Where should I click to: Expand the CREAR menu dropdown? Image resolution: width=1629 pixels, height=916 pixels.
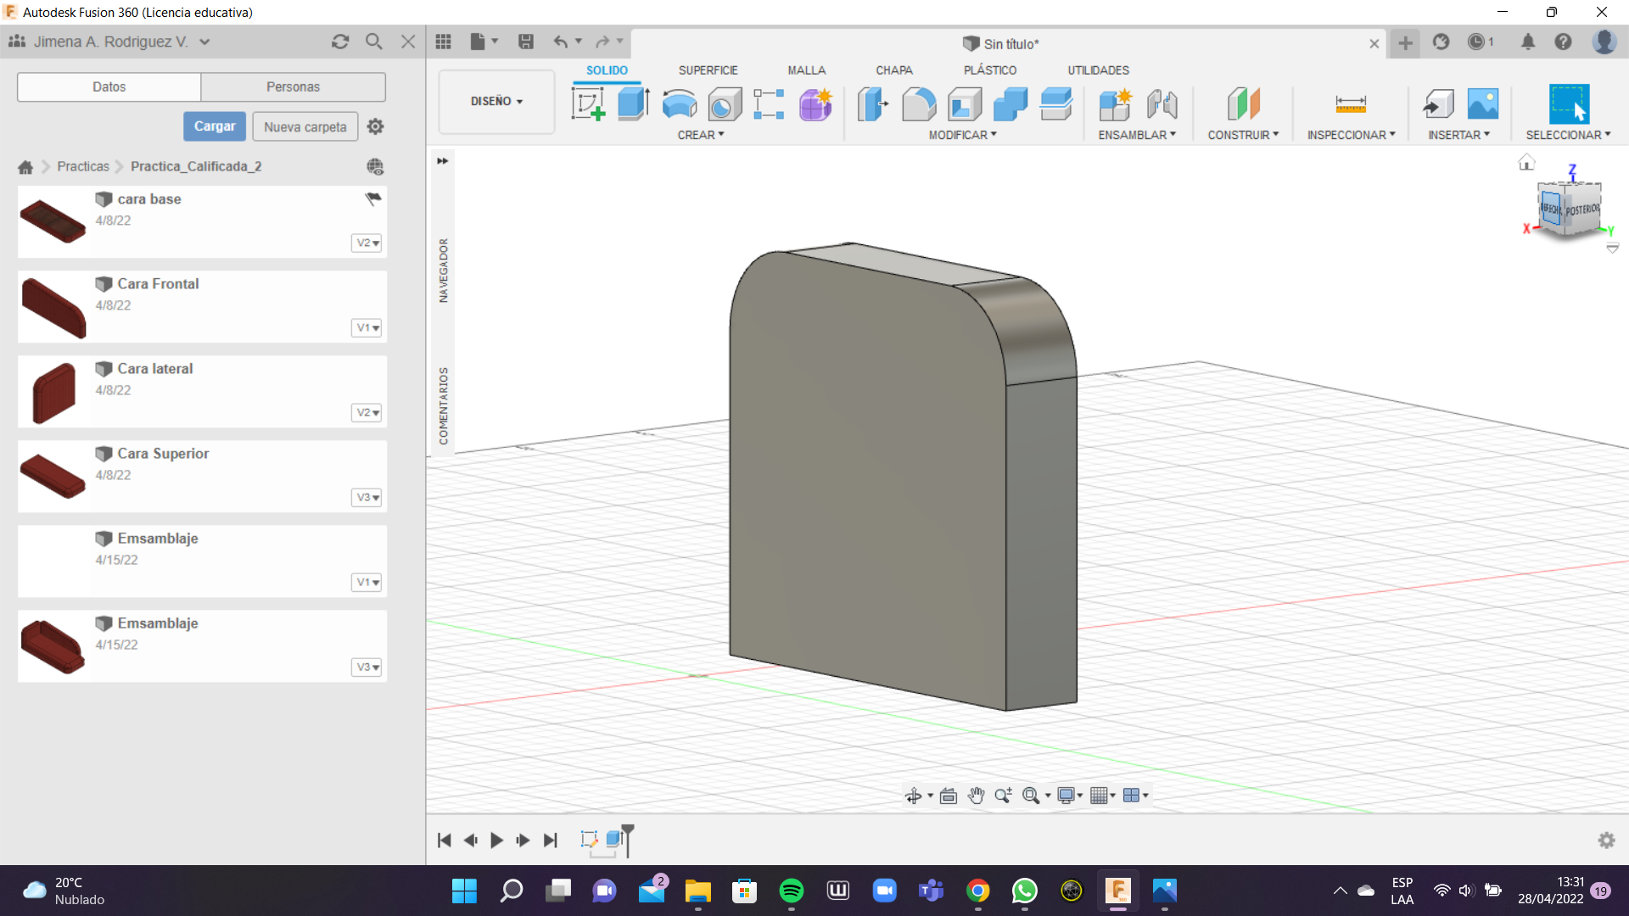coord(700,135)
